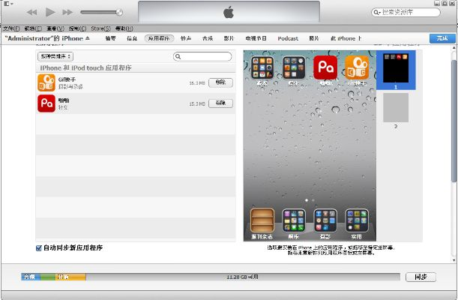
Task: Switch to the Podcast tab
Action: (x=288, y=37)
